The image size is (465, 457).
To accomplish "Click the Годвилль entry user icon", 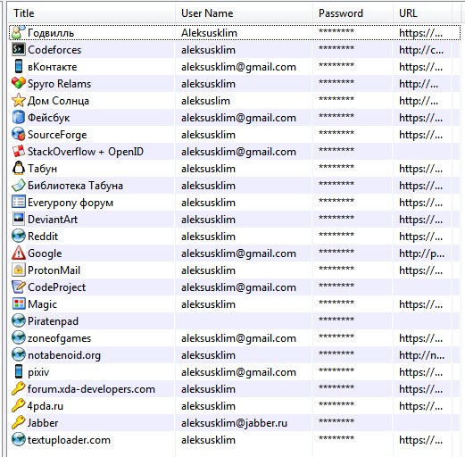I will tap(18, 33).
